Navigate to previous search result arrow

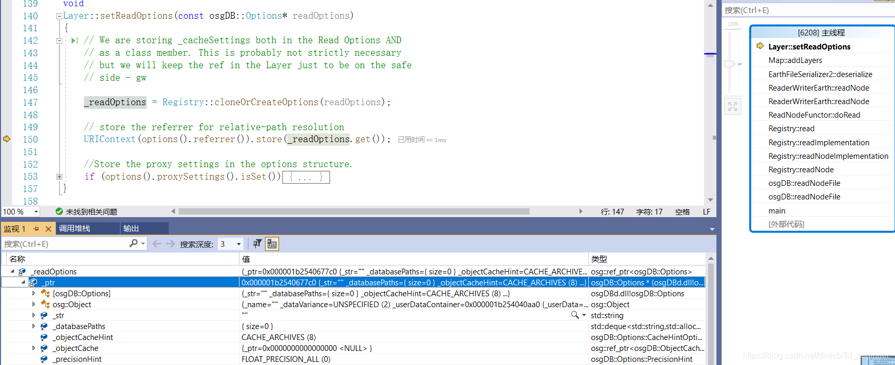coord(157,244)
